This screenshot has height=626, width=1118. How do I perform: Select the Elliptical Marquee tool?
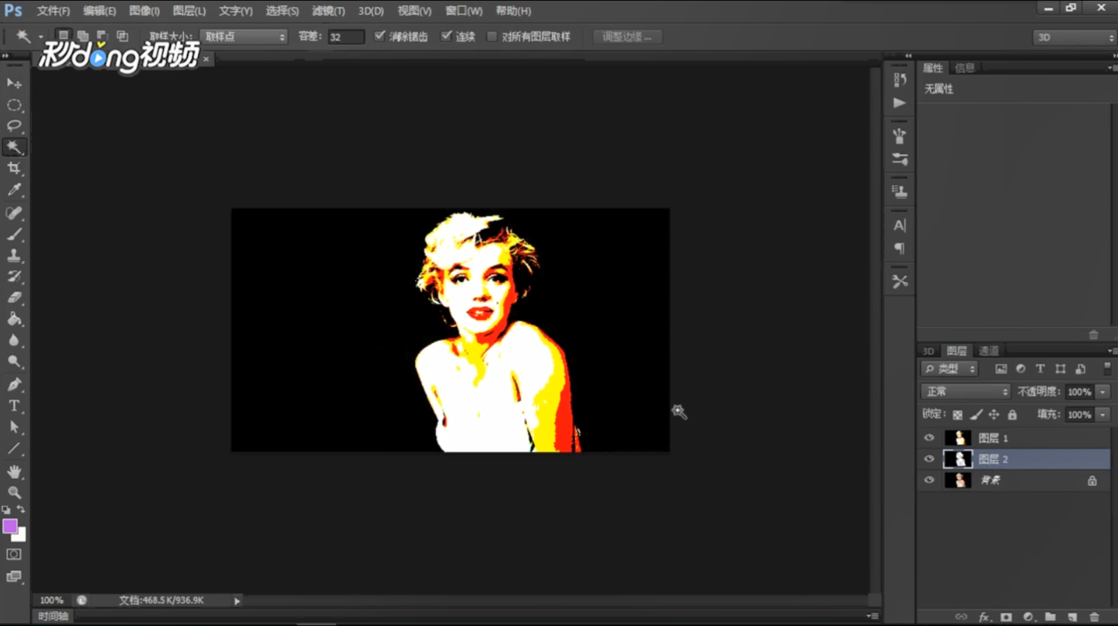click(x=14, y=105)
